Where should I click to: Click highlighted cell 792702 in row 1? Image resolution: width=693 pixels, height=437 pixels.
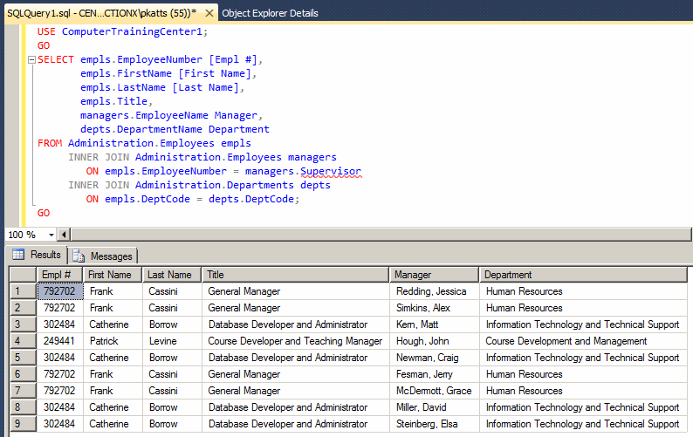(60, 291)
